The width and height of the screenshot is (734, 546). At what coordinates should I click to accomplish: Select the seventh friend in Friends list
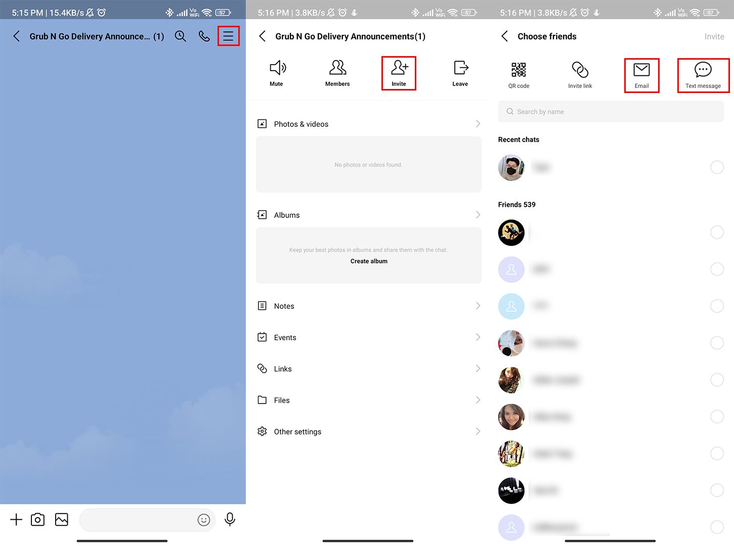717,453
